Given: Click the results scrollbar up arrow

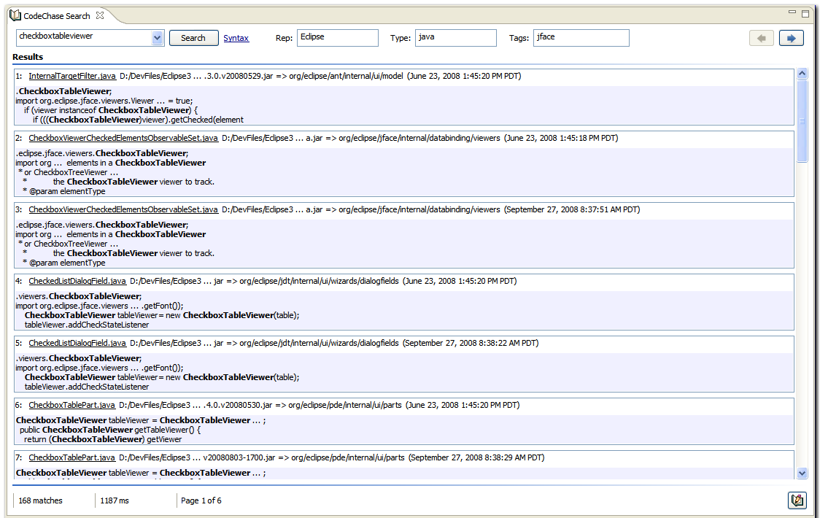Looking at the screenshot, I should pyautogui.click(x=802, y=74).
